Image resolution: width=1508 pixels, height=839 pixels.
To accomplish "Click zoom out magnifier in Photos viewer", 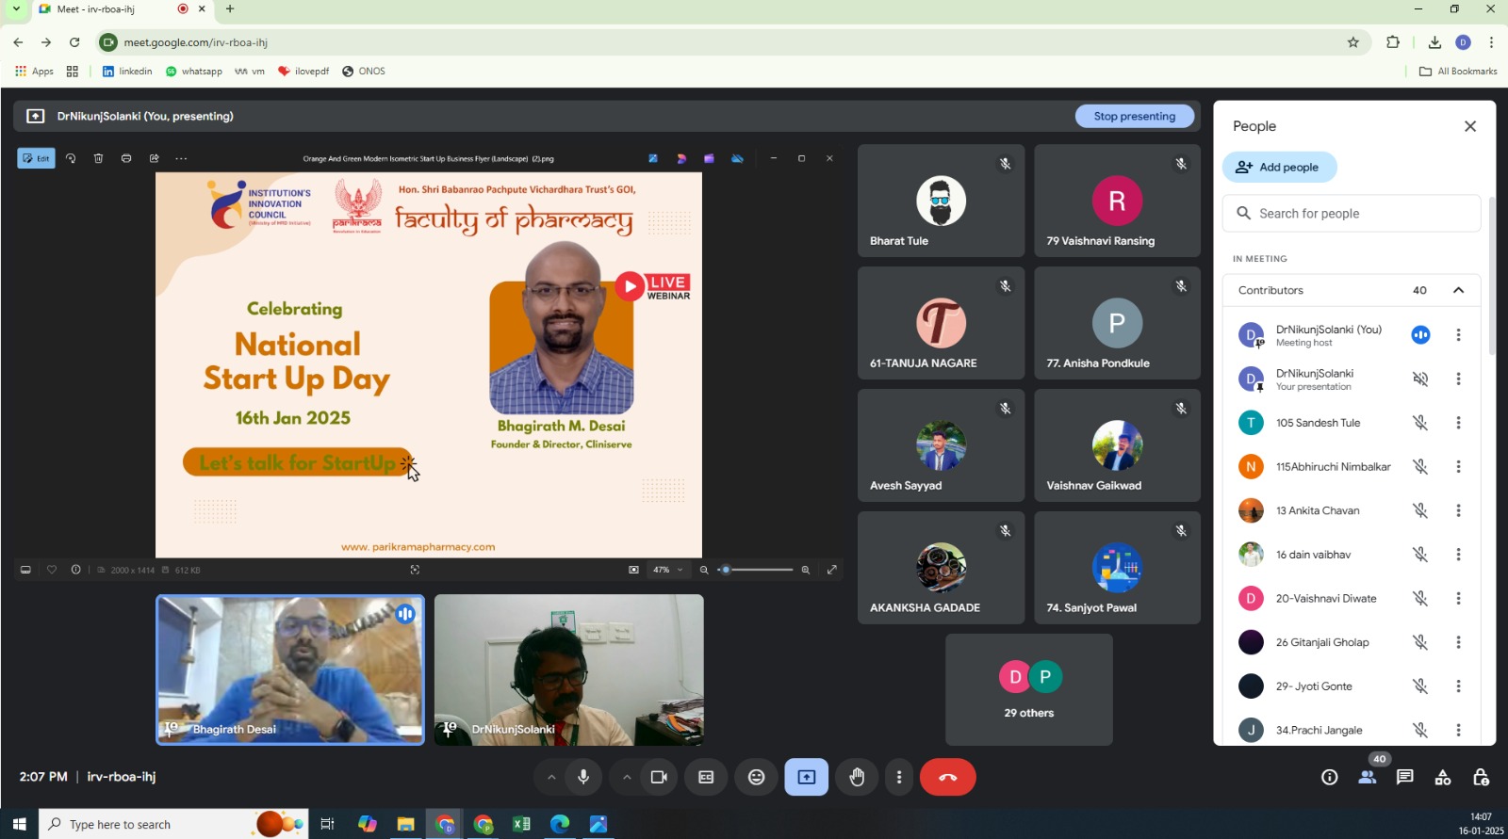I will (x=704, y=570).
